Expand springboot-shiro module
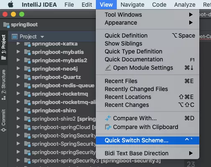The height and width of the screenshot is (167, 211). (x=18, y=110)
